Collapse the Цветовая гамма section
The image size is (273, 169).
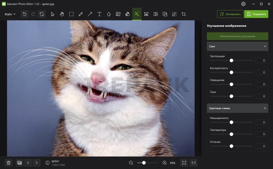265,108
